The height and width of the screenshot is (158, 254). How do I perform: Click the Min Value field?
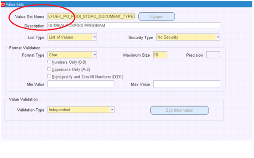pyautogui.click(x=81, y=84)
